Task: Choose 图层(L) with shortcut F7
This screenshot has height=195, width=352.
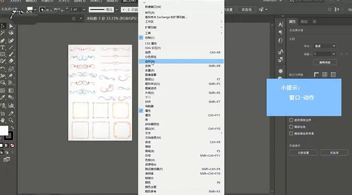Action: point(181,79)
